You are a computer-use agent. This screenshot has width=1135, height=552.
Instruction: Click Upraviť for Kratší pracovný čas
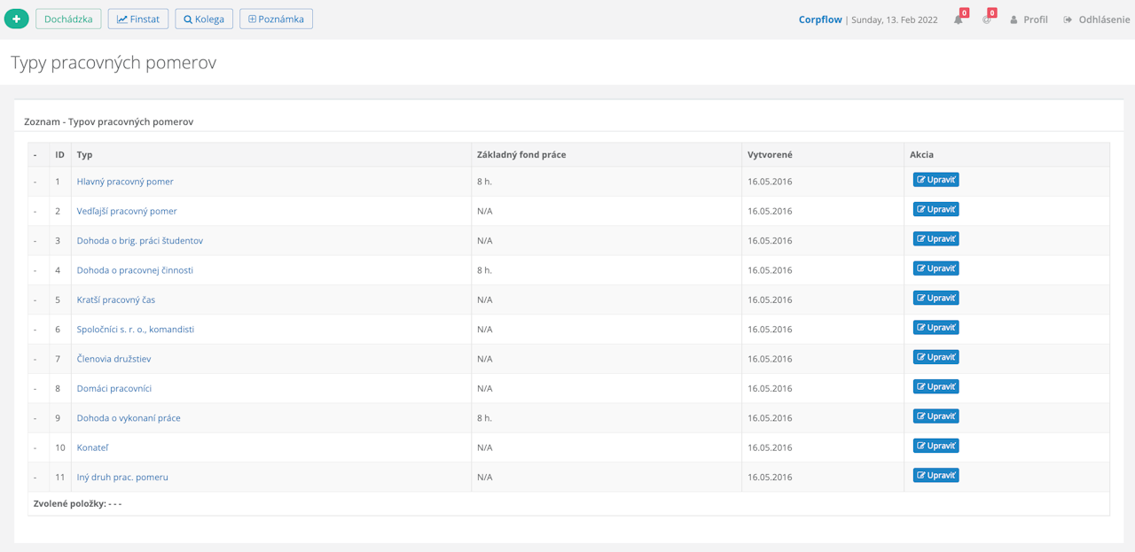coord(935,298)
